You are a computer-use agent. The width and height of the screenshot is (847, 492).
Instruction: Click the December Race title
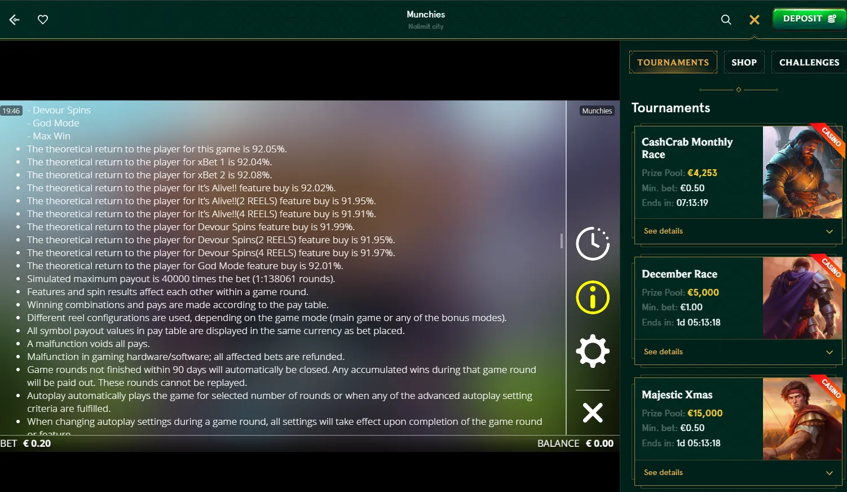tap(680, 274)
